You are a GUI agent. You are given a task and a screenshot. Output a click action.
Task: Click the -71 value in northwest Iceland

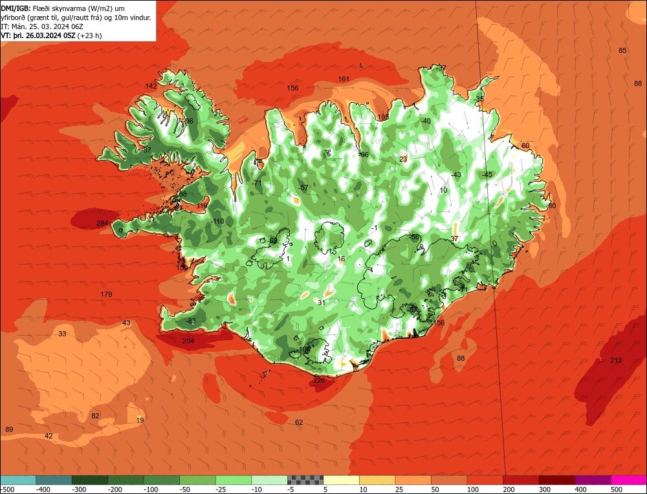click(257, 183)
